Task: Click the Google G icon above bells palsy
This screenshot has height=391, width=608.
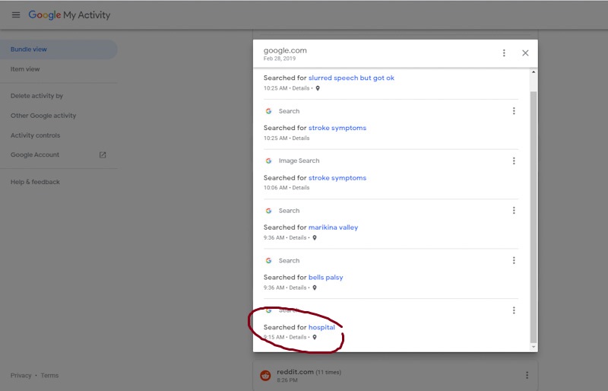Action: [268, 260]
